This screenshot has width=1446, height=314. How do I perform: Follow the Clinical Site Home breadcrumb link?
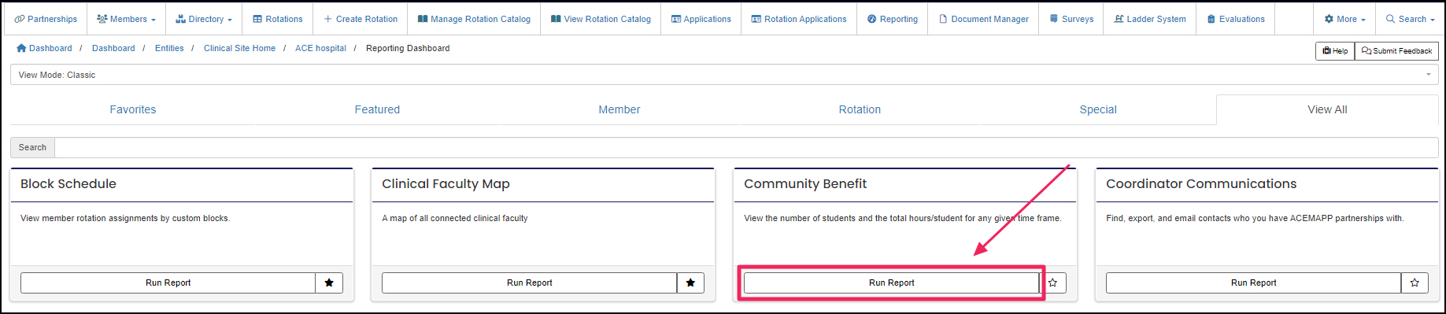pyautogui.click(x=239, y=48)
